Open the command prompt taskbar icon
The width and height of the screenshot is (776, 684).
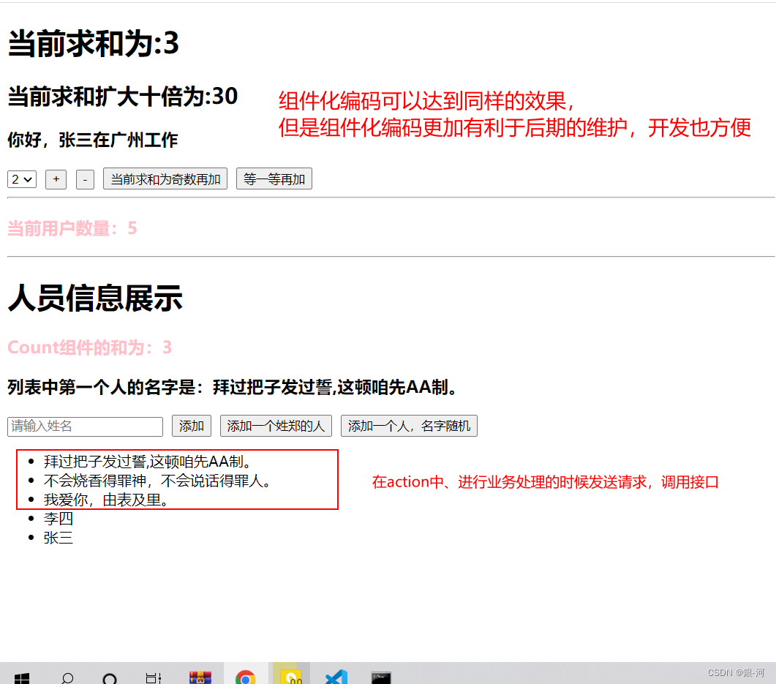click(381, 677)
